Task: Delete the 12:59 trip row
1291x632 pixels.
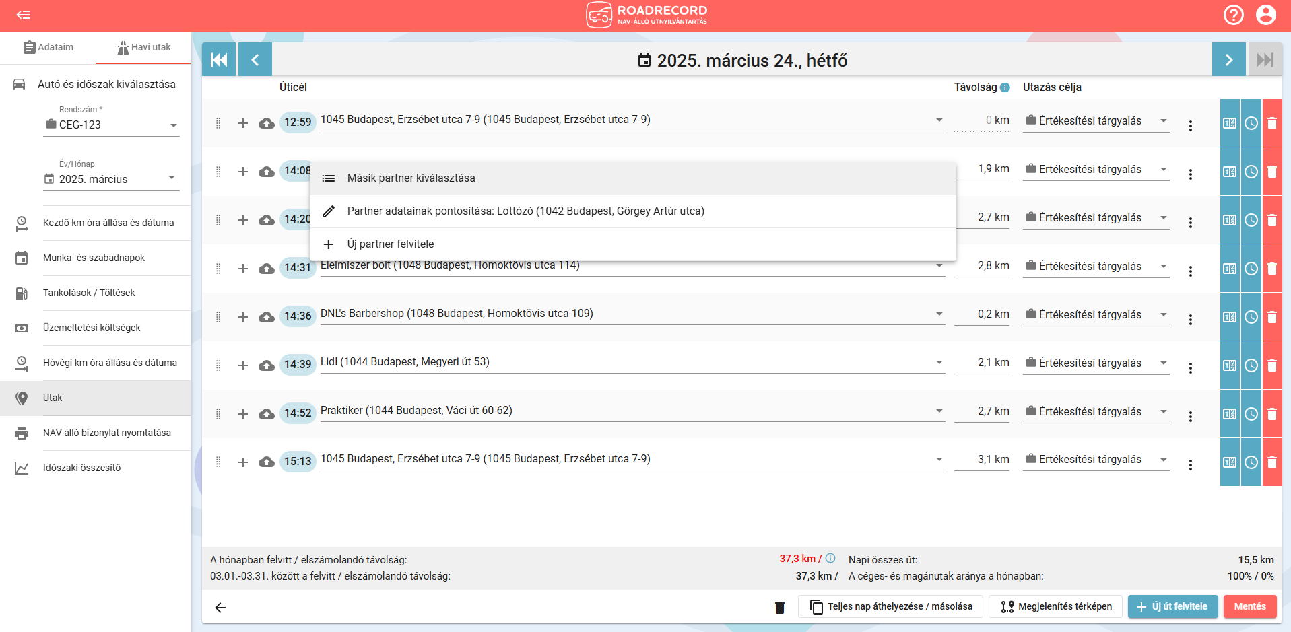Action: 1272,123
